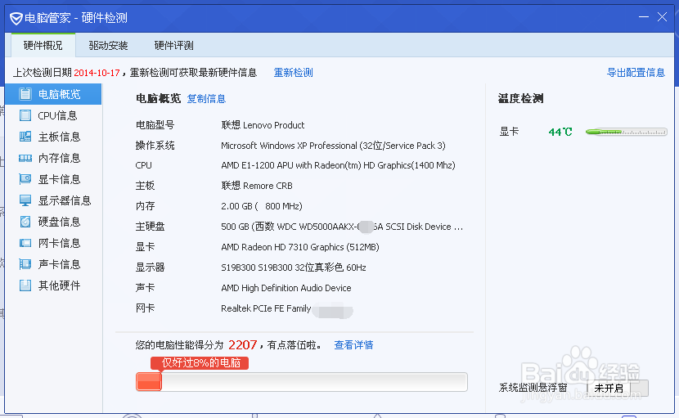Open the CPU信息 chip icon

point(25,115)
